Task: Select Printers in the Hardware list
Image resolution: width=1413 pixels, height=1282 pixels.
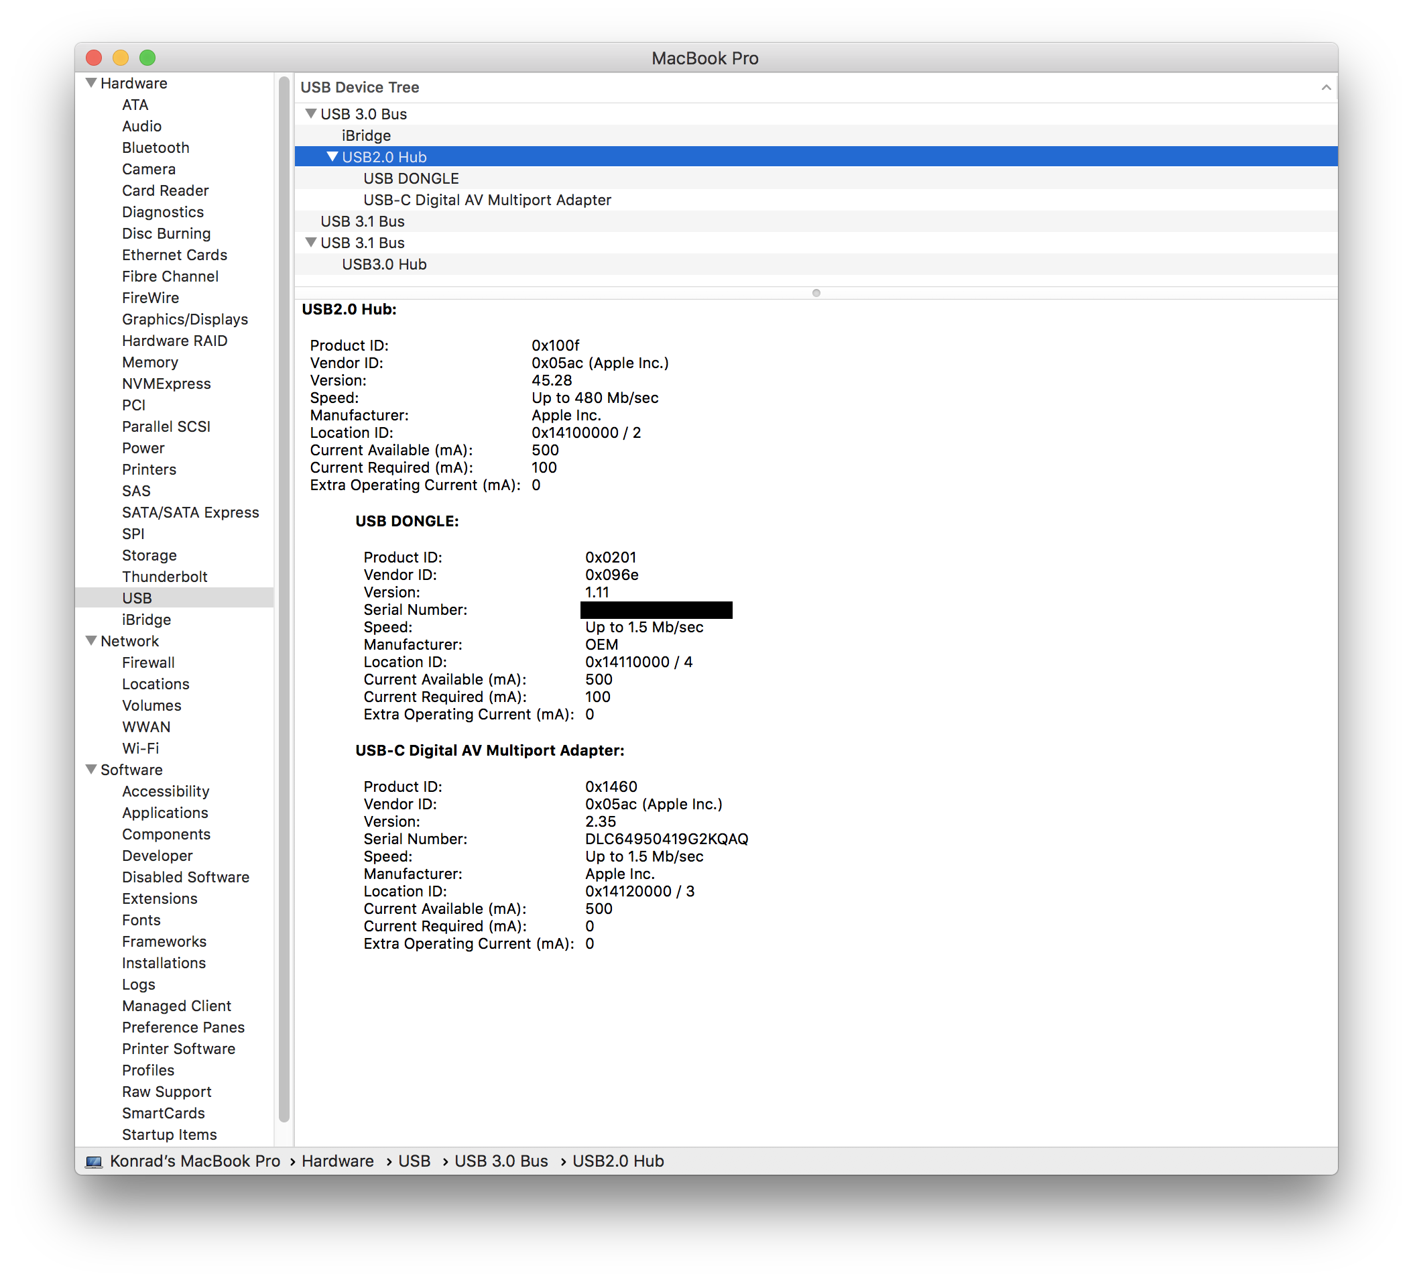Action: [x=149, y=469]
